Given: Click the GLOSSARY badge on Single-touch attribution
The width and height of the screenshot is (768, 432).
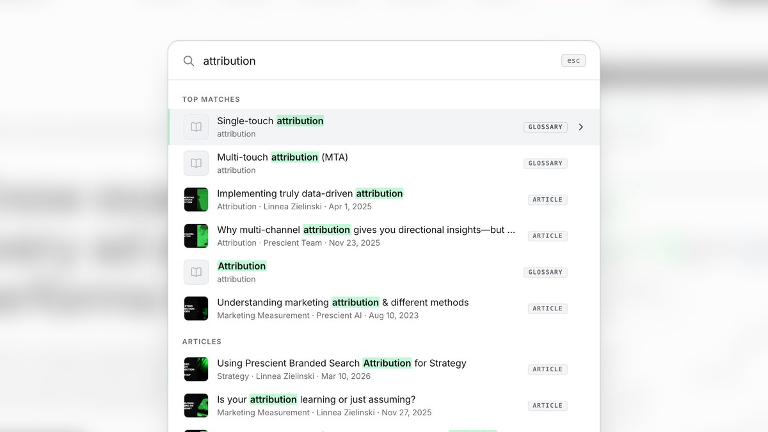Looking at the screenshot, I should coord(545,127).
